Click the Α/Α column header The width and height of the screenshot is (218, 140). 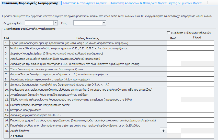coord(6,38)
